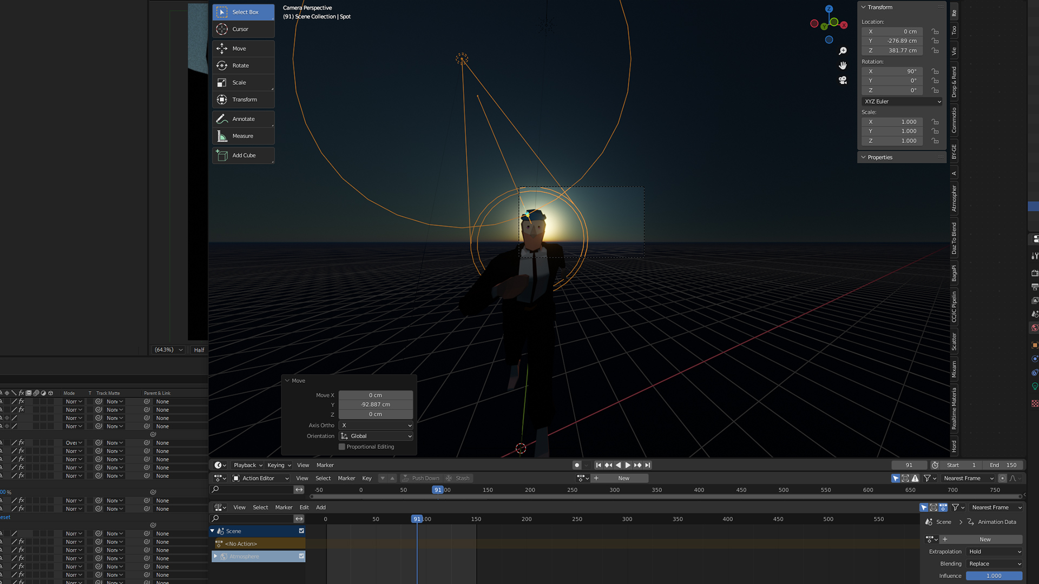Toggle Only Show Selected in Action Editor
The width and height of the screenshot is (1039, 584).
pyautogui.click(x=896, y=478)
